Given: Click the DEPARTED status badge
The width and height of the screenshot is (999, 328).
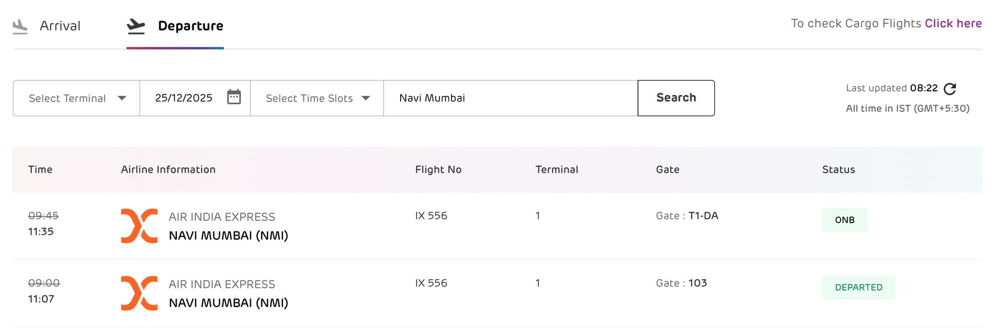Looking at the screenshot, I should coord(859,287).
